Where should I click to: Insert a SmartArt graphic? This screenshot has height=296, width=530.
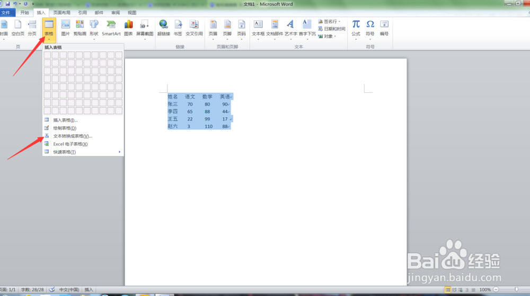pos(111,28)
